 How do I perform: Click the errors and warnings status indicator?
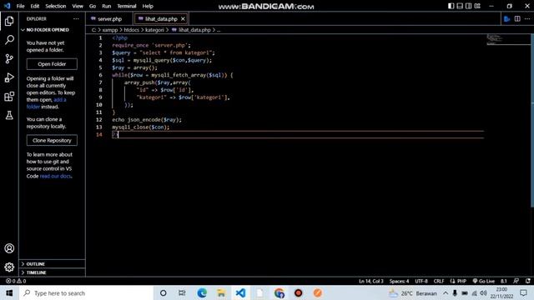(x=16, y=281)
